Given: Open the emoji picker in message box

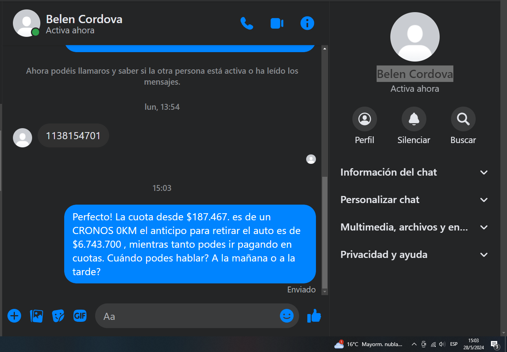Looking at the screenshot, I should pos(287,316).
